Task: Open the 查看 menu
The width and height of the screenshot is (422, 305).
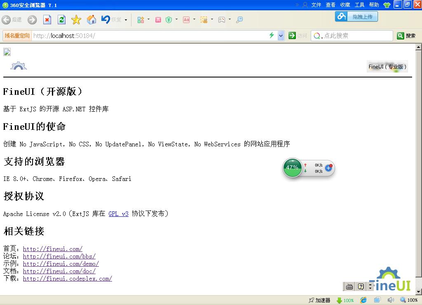Action: pyautogui.click(x=331, y=5)
